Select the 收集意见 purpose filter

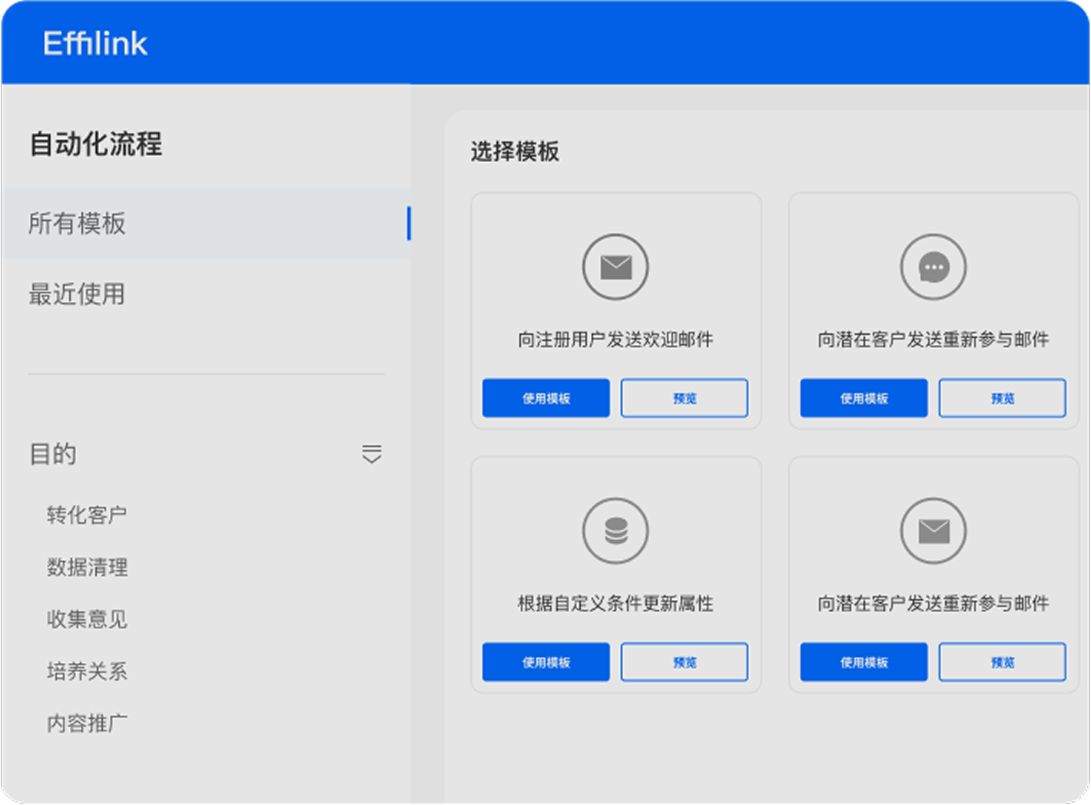(87, 619)
